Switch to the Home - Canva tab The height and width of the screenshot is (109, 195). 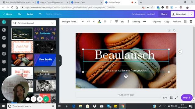[x=87, y=2]
